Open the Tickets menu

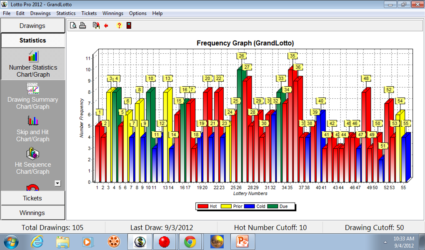click(x=89, y=13)
